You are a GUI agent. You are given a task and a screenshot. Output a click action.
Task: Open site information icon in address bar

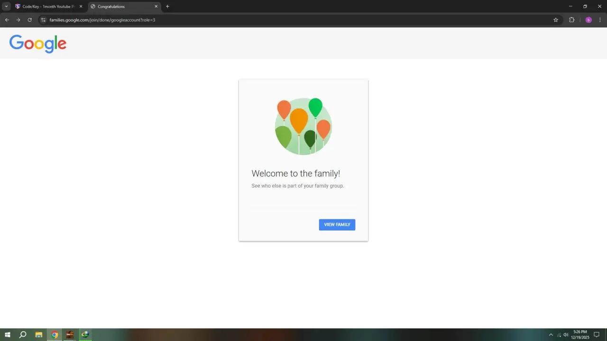tap(43, 20)
